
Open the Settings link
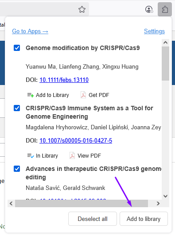point(154,31)
